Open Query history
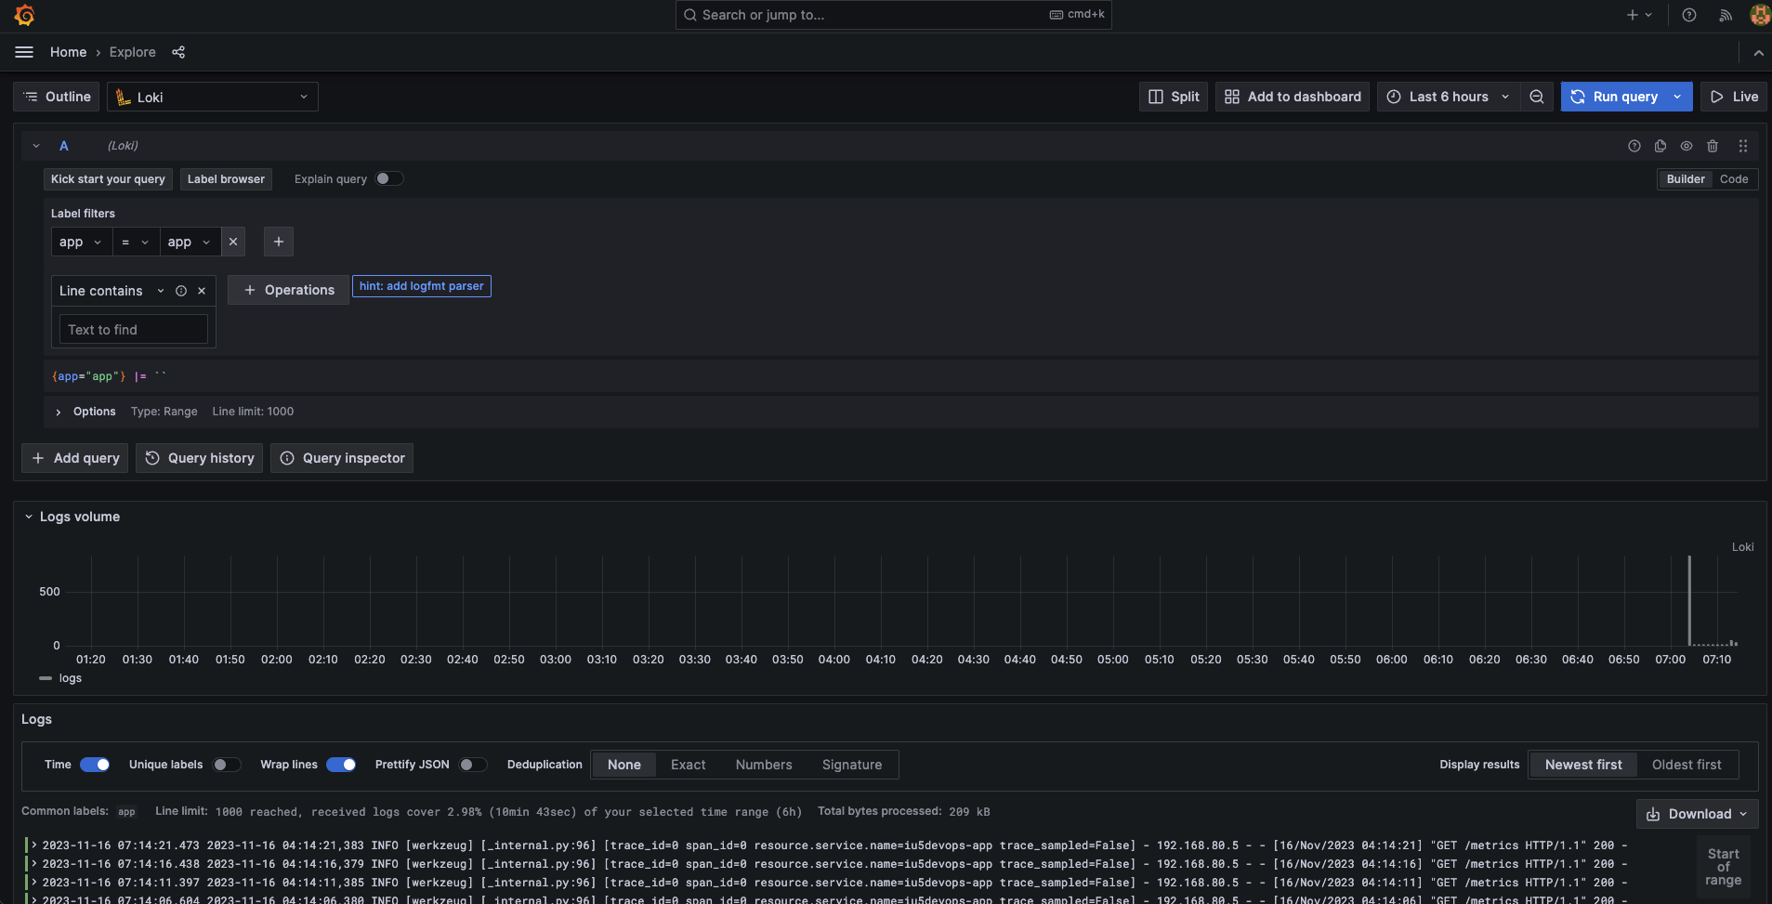Screen dimensions: 1772x904 pyautogui.click(x=199, y=457)
